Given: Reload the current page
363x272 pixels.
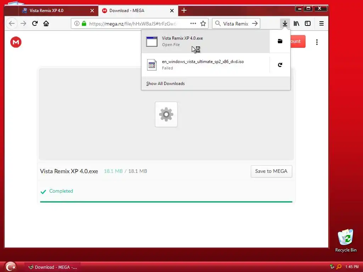Looking at the screenshot, I should point(35,24).
